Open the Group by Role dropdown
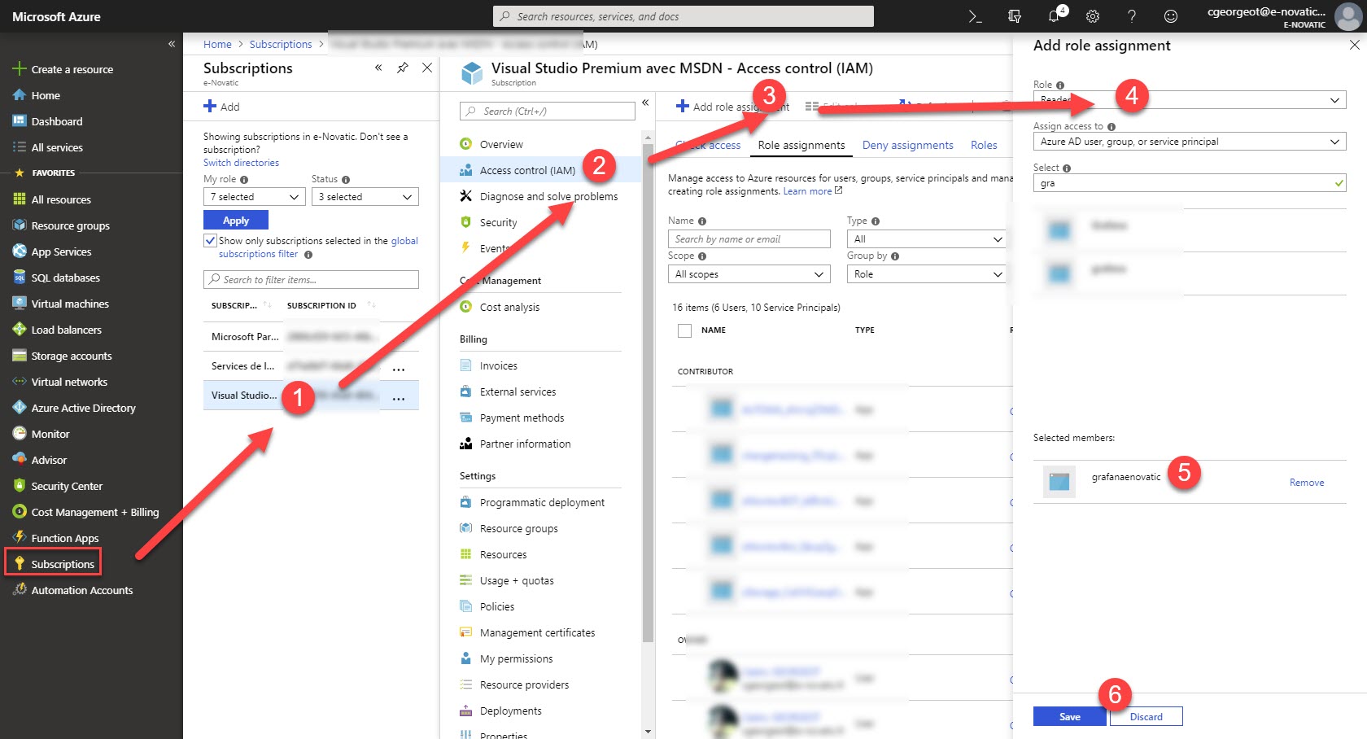1367x739 pixels. click(926, 274)
